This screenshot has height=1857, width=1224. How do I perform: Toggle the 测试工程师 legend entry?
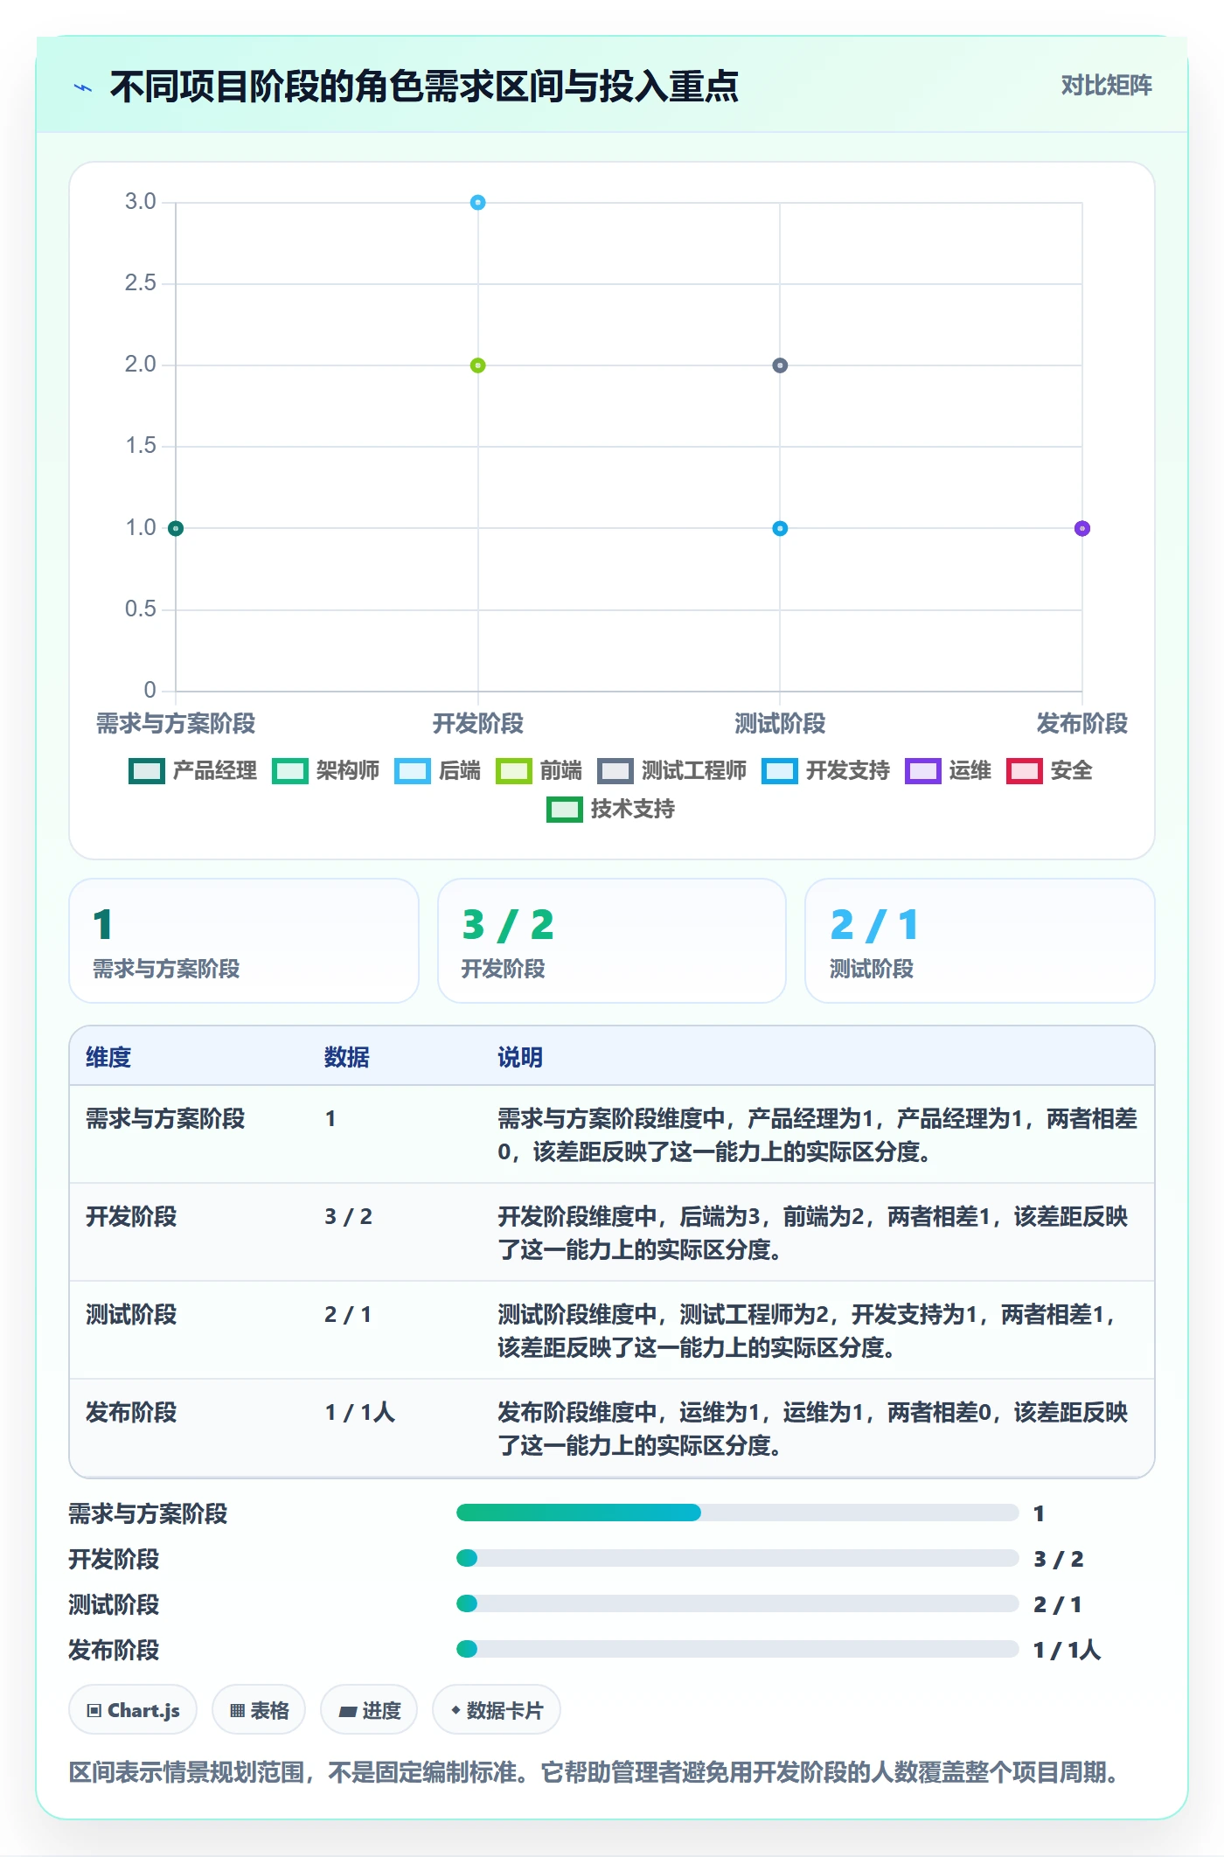point(671,771)
